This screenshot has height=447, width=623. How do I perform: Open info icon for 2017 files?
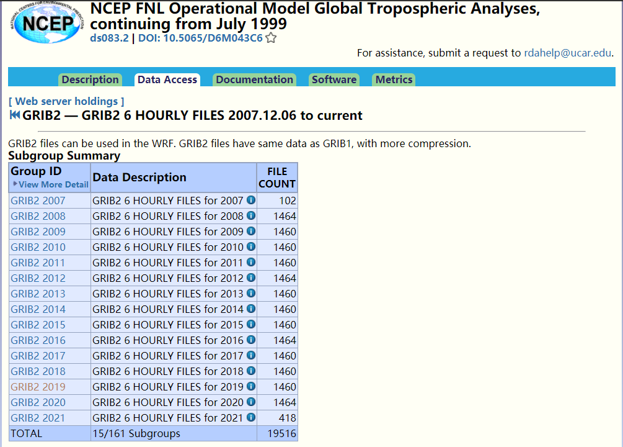point(251,355)
